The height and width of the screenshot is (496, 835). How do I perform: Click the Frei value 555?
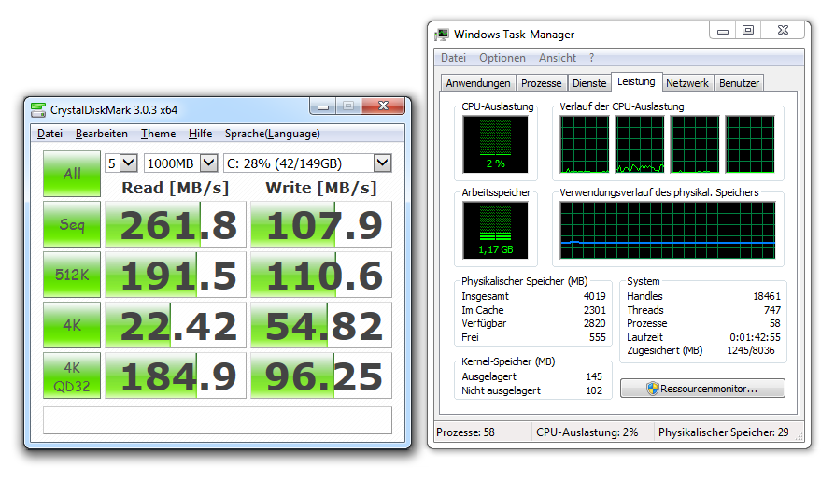click(x=598, y=337)
